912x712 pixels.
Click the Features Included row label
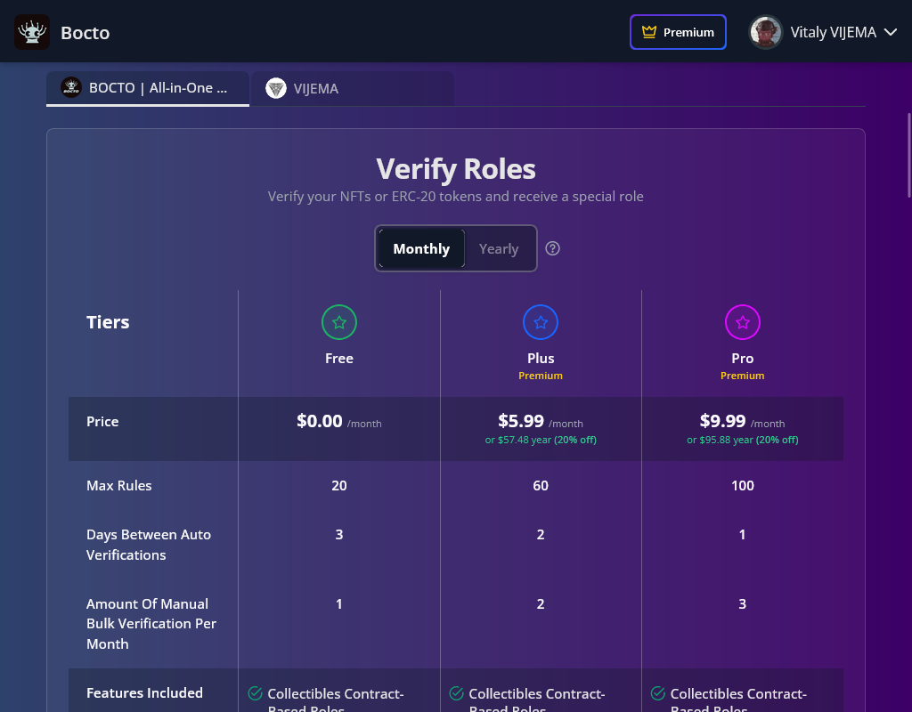click(x=144, y=692)
